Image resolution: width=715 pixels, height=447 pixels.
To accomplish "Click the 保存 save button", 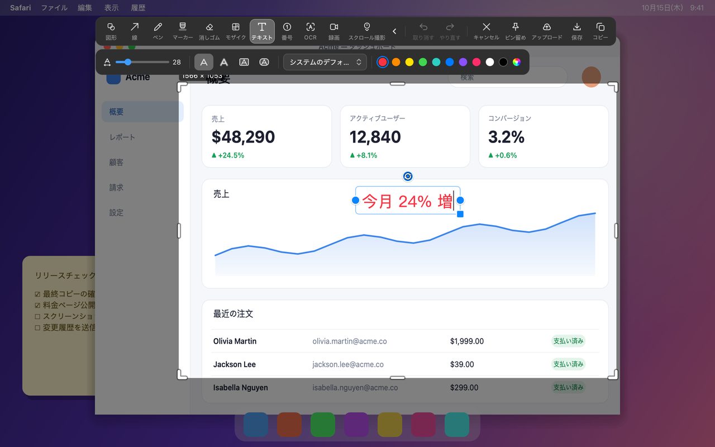I will tap(577, 31).
